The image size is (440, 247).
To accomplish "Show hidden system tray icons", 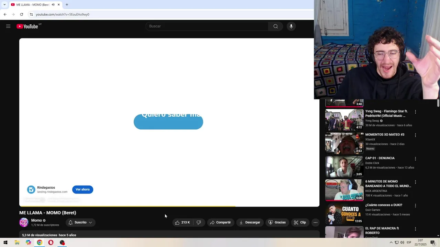I will (391, 243).
